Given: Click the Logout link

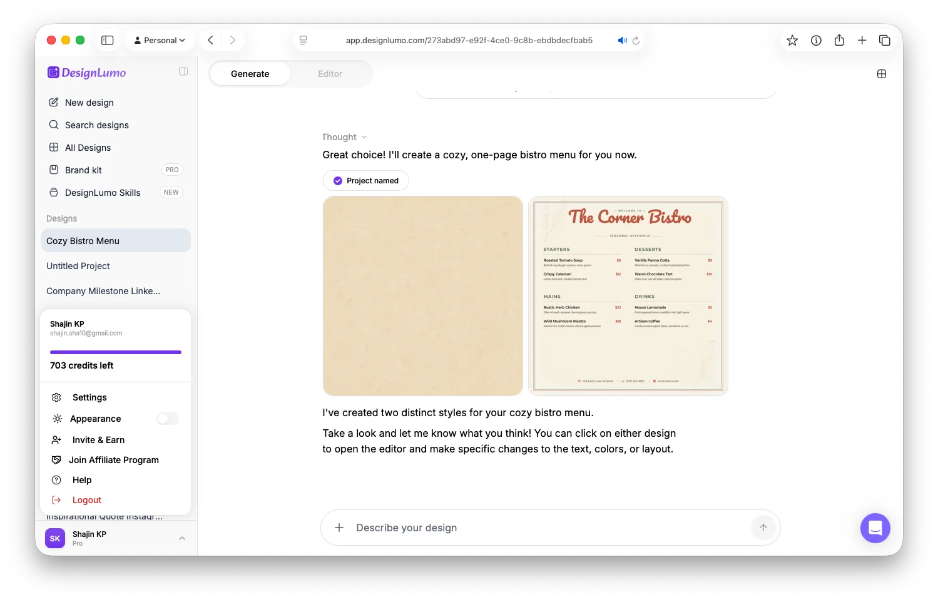Looking at the screenshot, I should [x=87, y=500].
